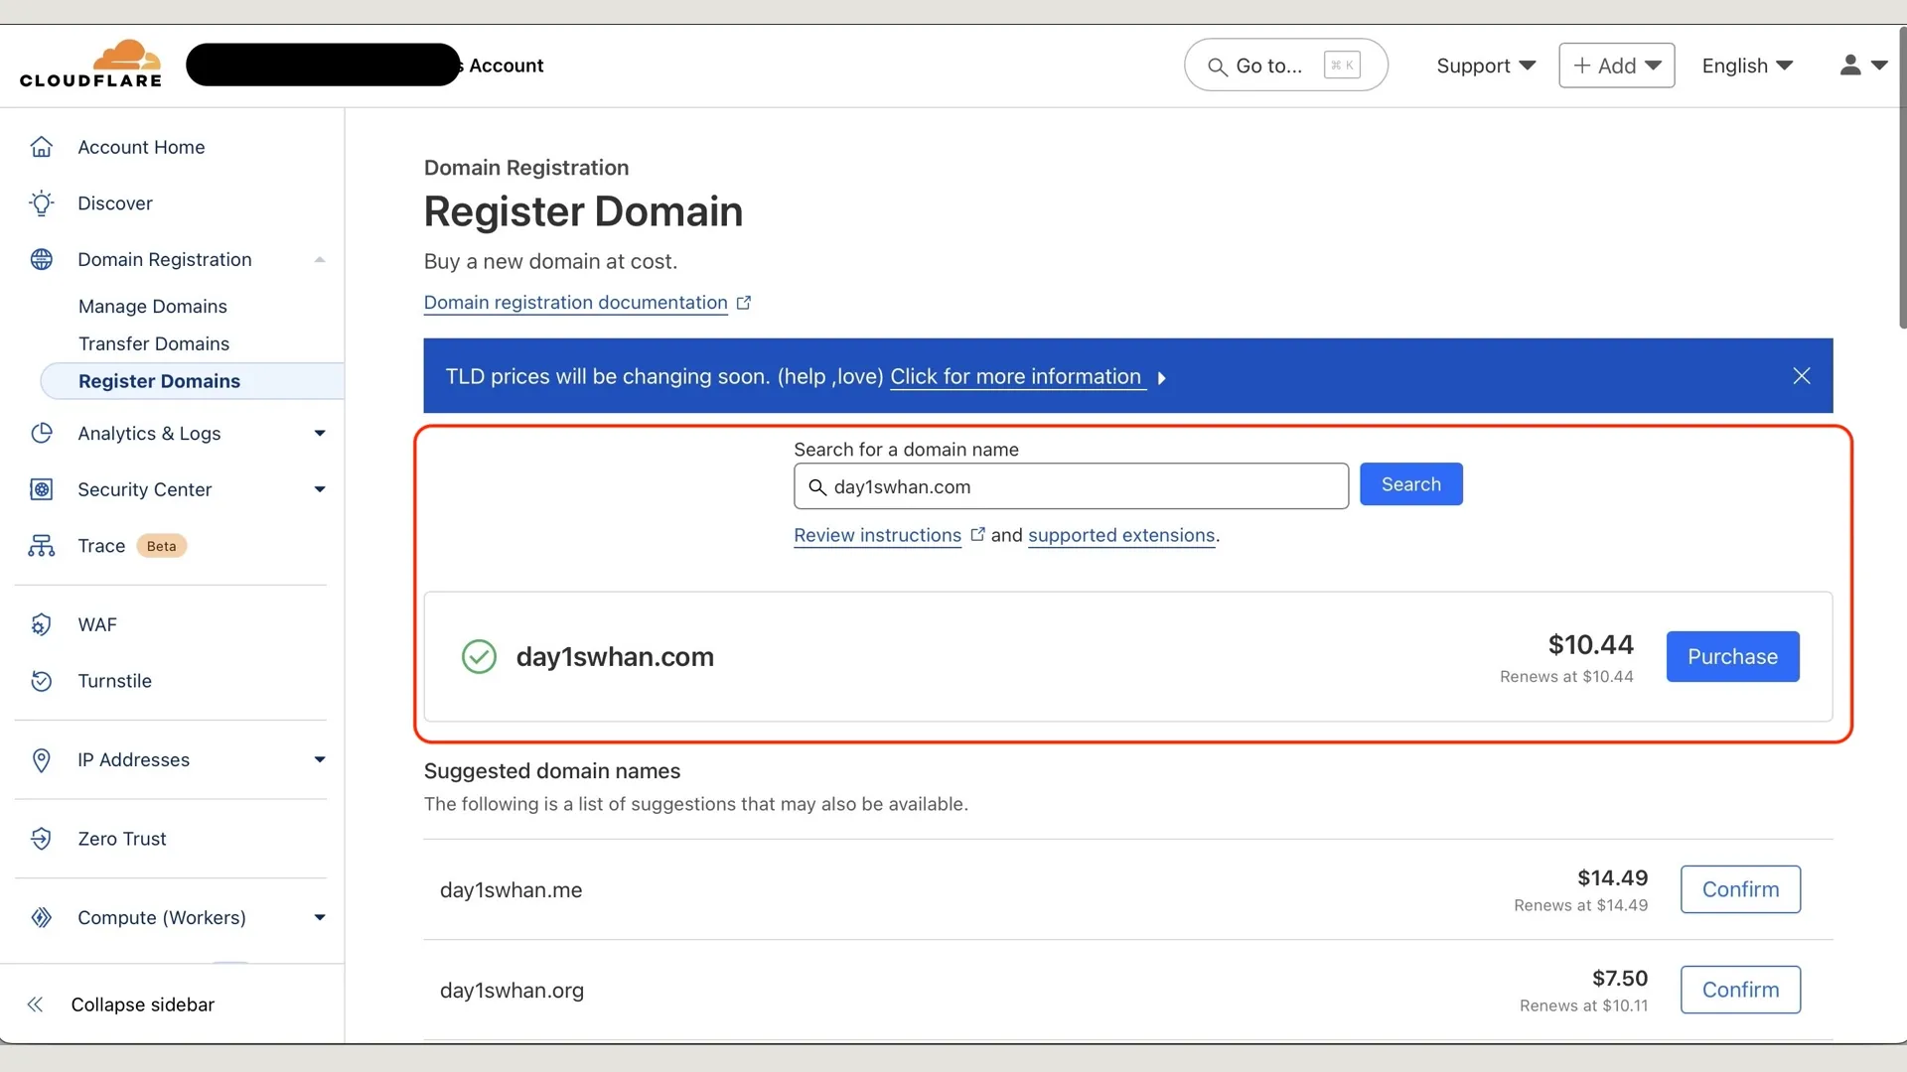Image resolution: width=1907 pixels, height=1072 pixels.
Task: Select Register Domains in sidebar
Action: point(193,381)
